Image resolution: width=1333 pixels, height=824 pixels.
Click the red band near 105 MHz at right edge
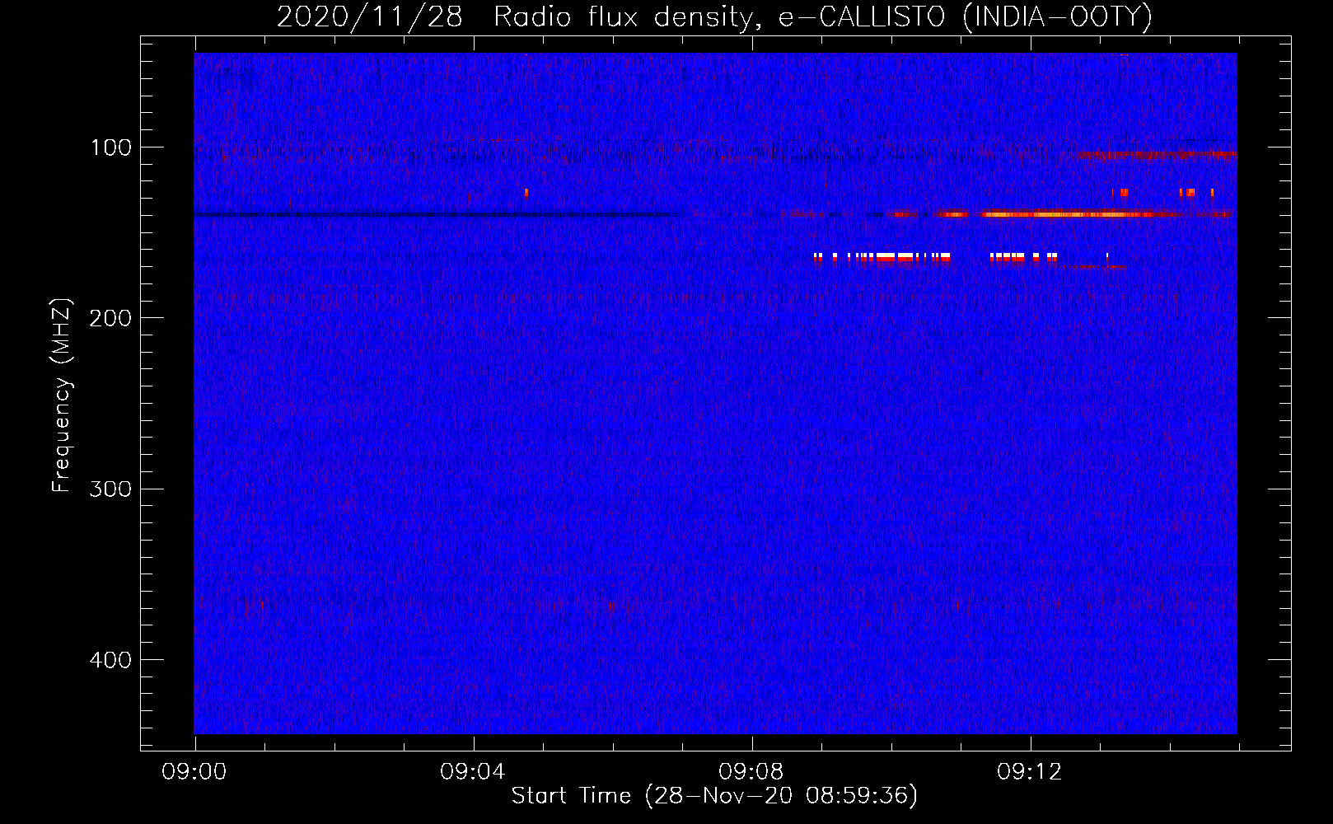tap(1156, 154)
